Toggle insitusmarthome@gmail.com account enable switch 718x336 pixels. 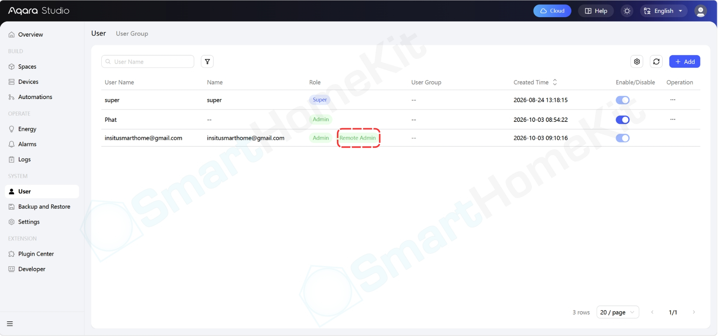click(623, 138)
